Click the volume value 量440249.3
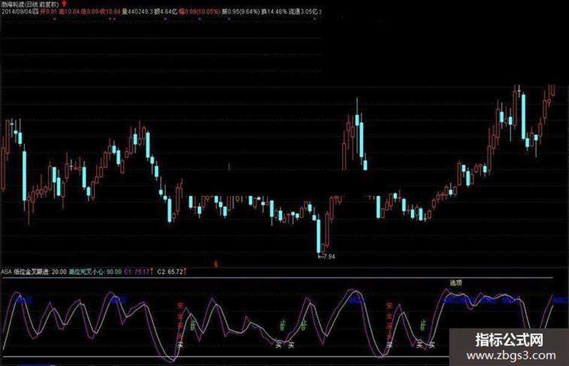The height and width of the screenshot is (366, 569). [137, 11]
